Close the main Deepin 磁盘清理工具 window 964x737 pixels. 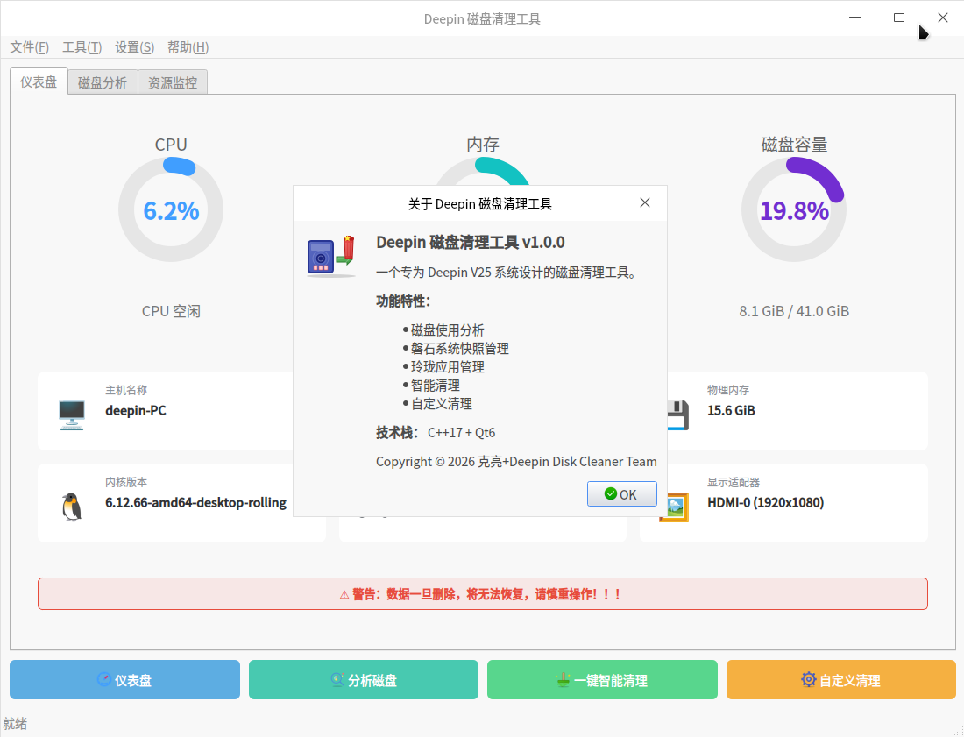click(x=942, y=18)
